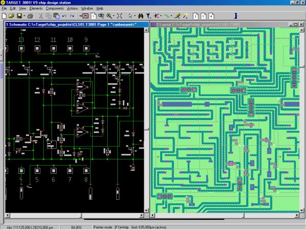The height and width of the screenshot is (230, 306).
Task: Open the Window menu
Action: [87, 9]
